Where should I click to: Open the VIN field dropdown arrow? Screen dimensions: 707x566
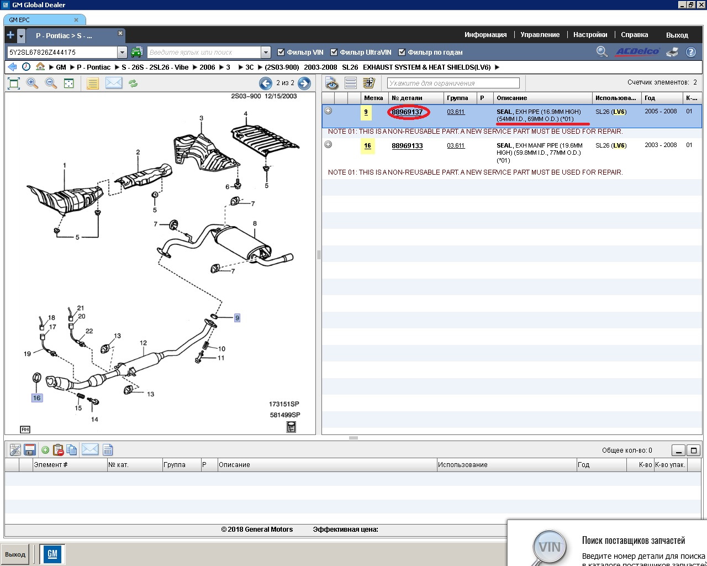[123, 53]
